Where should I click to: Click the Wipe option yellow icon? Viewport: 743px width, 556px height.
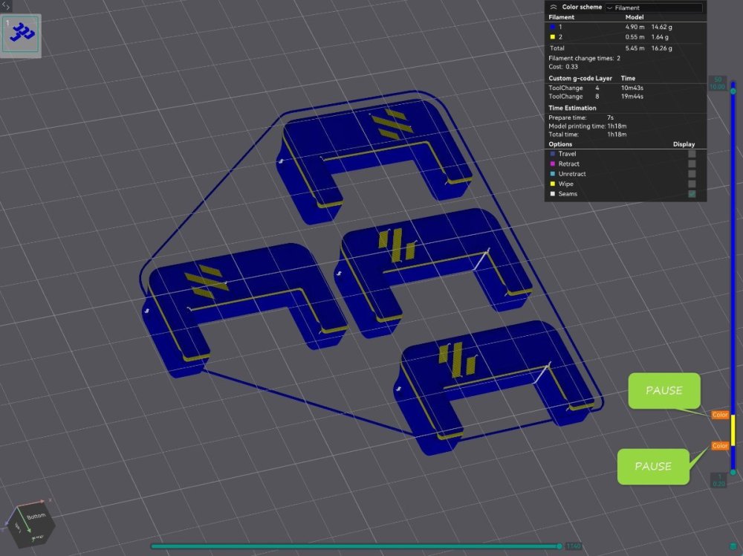click(553, 184)
